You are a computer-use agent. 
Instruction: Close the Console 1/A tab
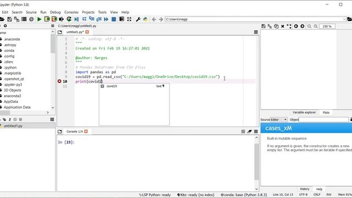(86, 131)
